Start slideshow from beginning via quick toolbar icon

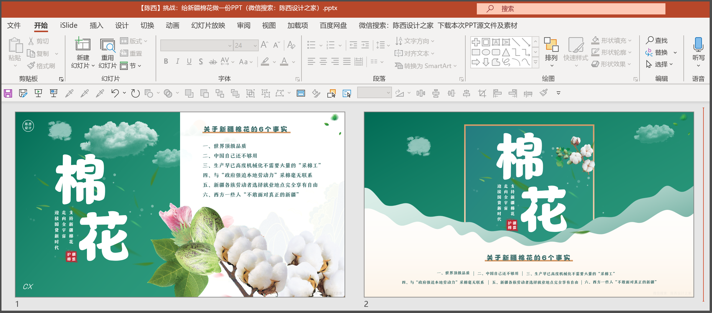pyautogui.click(x=38, y=93)
